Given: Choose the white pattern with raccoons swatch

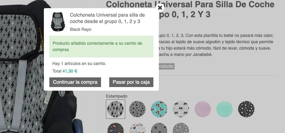Looking at the screenshot, I should pyautogui.click(x=181, y=109).
